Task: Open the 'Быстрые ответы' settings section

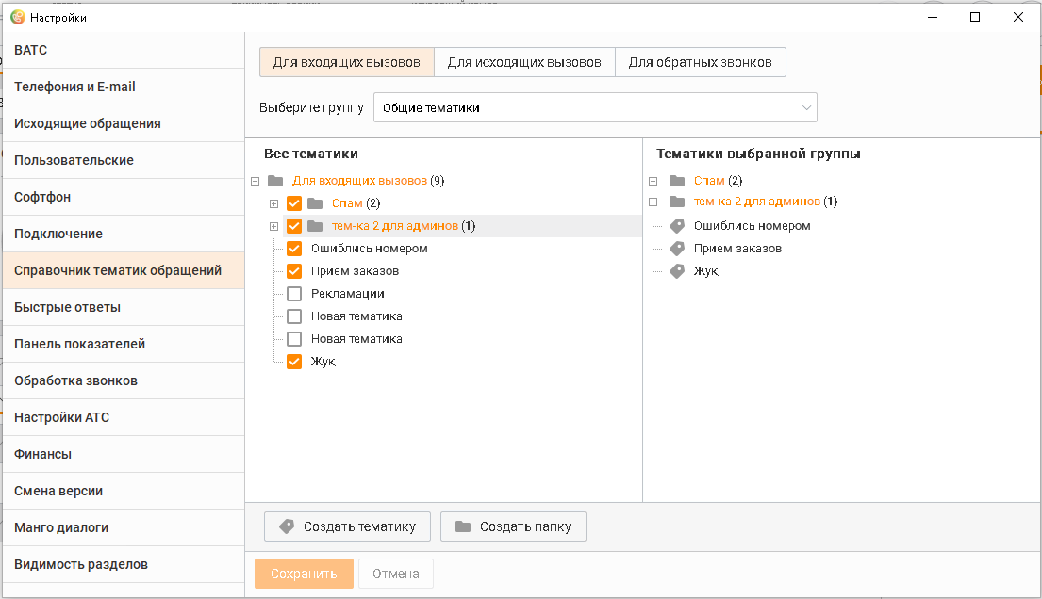Action: [124, 307]
